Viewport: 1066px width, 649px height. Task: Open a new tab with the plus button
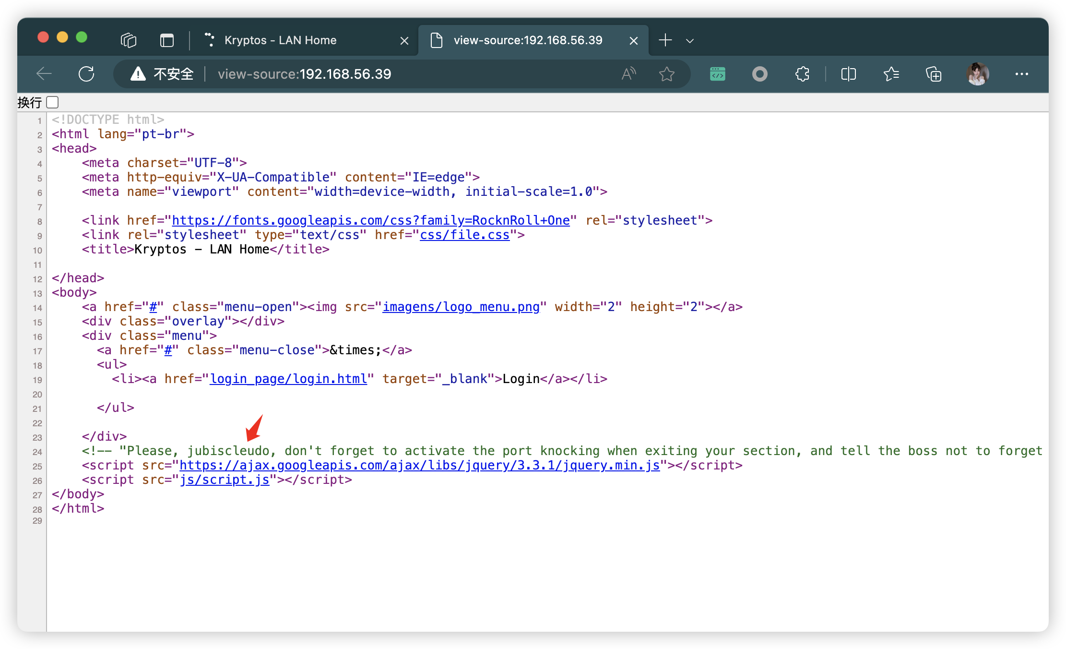click(x=665, y=40)
